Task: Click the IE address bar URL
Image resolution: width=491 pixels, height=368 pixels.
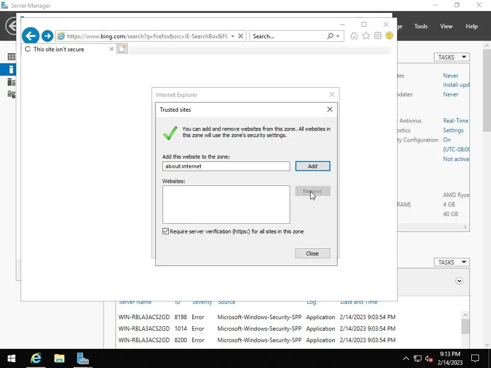Action: (147, 36)
